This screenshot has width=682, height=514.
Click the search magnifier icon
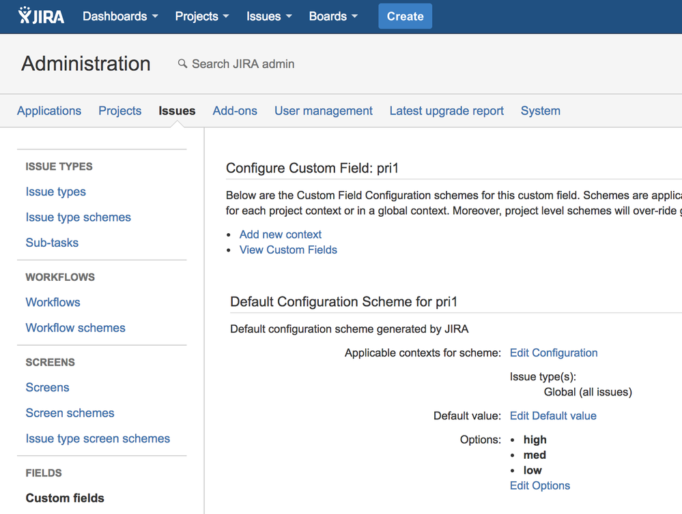click(183, 64)
